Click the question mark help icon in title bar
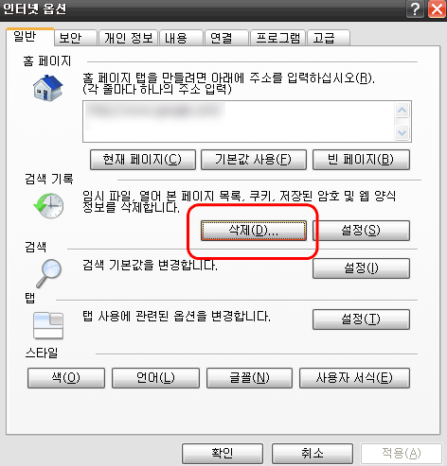Viewport: 447px width, 466px height. tap(415, 9)
